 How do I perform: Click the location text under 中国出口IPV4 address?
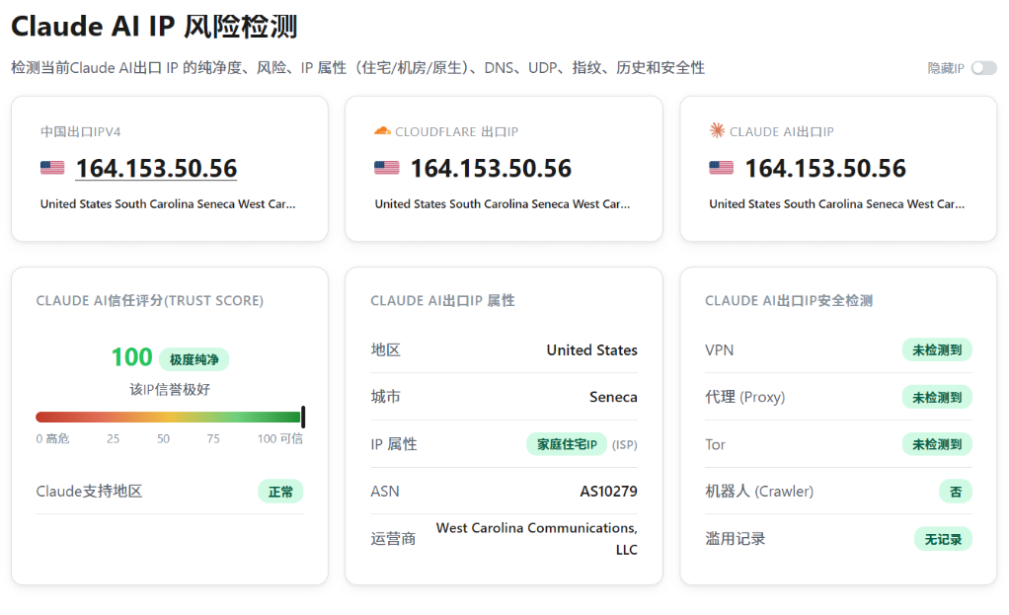(168, 204)
